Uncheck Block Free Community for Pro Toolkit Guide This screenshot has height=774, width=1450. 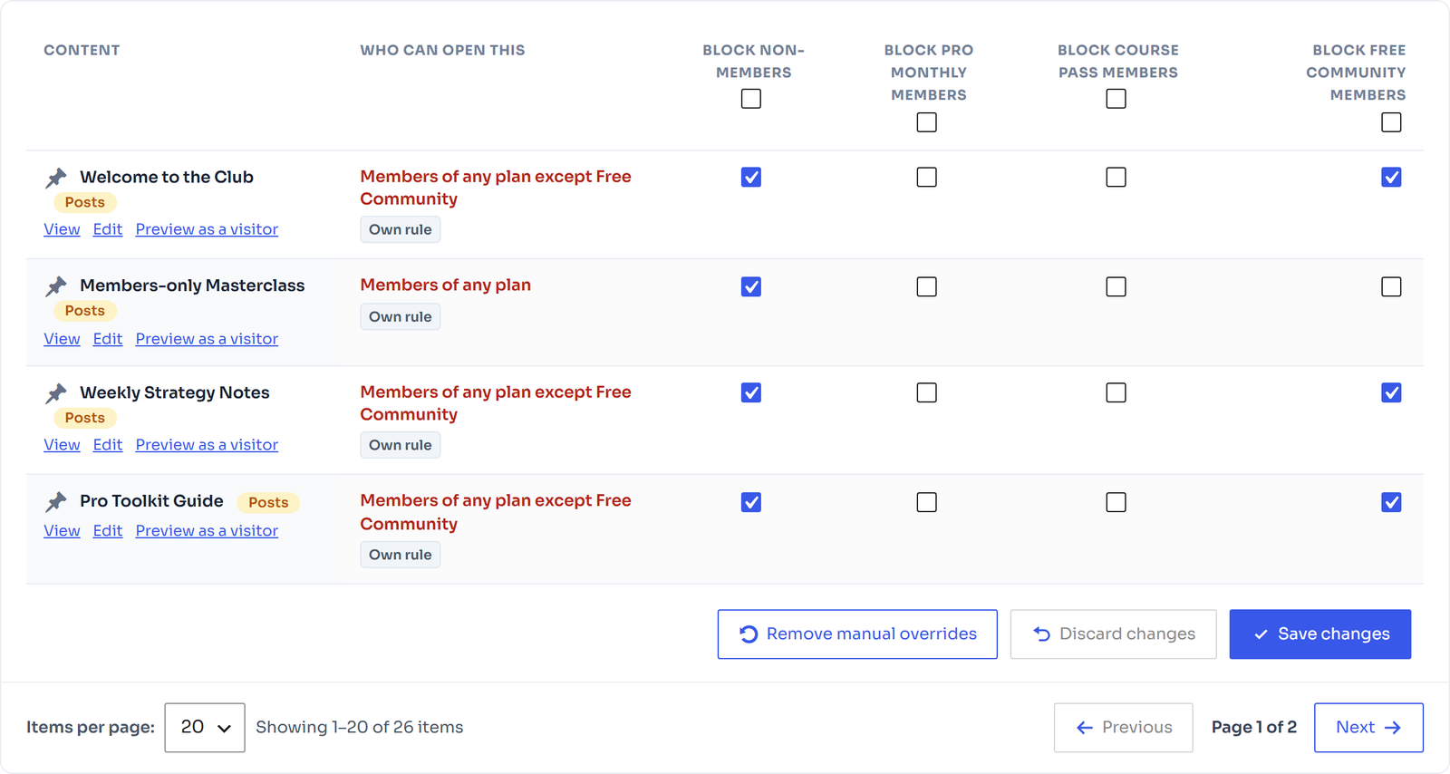1391,502
